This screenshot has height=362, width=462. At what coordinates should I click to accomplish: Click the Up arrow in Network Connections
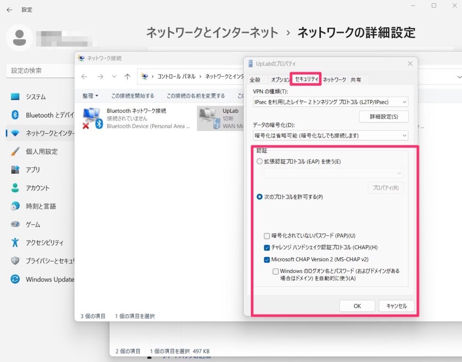127,77
